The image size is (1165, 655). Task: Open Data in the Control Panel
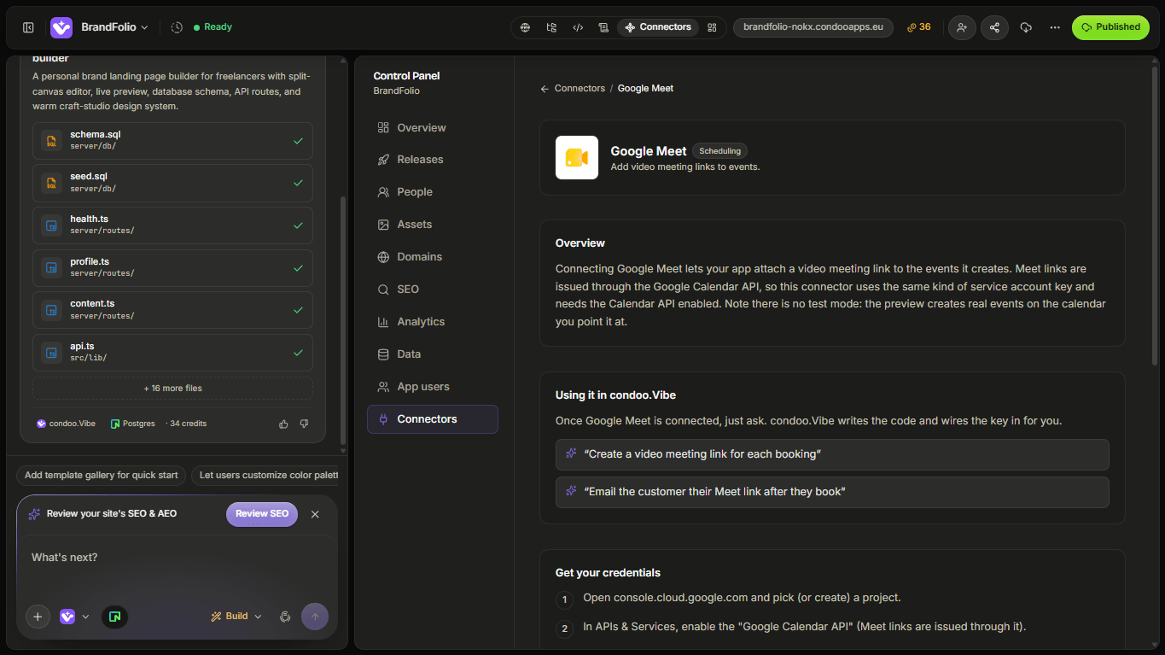pos(433,354)
